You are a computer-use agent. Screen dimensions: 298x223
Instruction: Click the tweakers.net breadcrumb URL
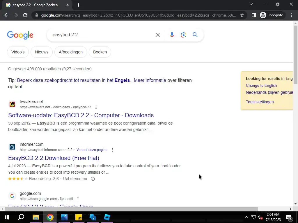[x=55, y=107]
